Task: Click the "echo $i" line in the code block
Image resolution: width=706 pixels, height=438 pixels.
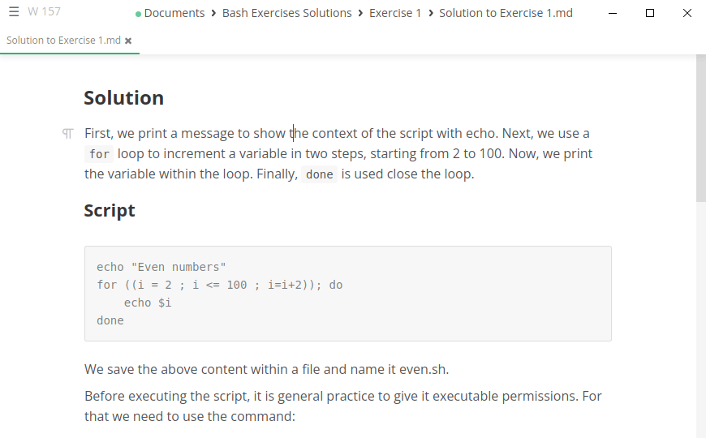Action: click(147, 303)
